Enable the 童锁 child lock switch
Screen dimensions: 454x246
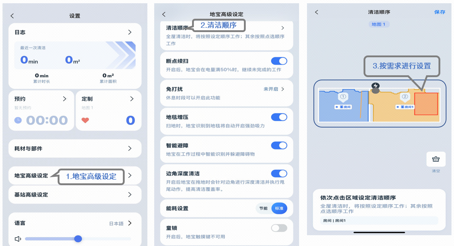tap(279, 228)
